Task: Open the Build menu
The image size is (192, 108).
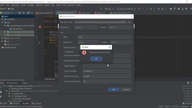Action: coord(47,5)
